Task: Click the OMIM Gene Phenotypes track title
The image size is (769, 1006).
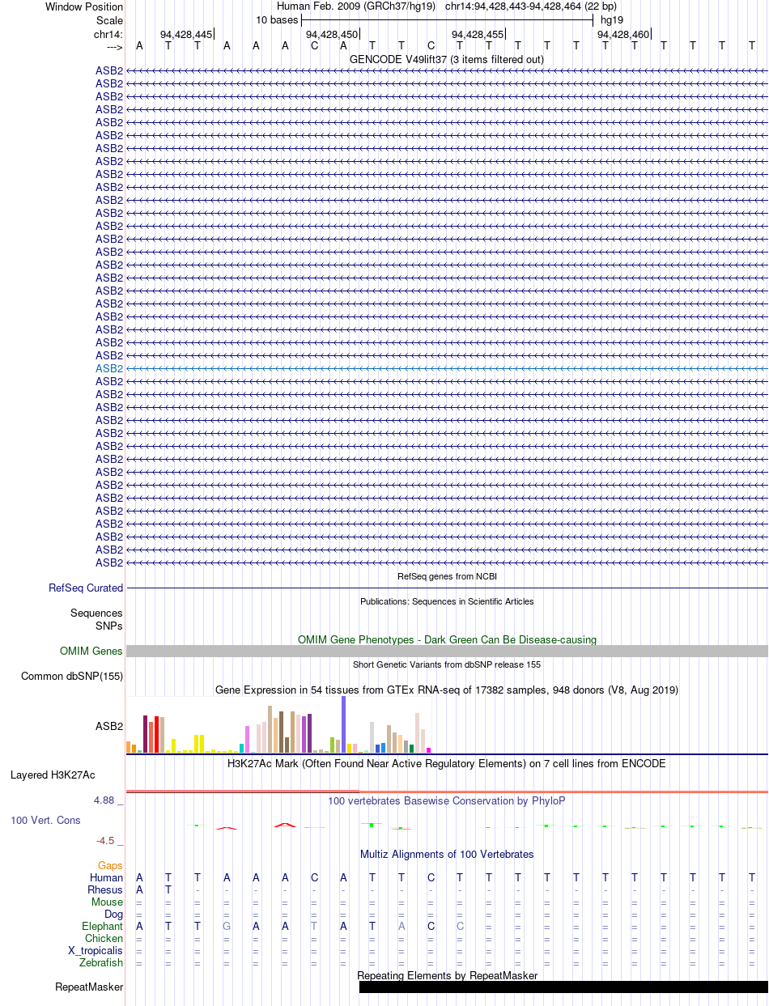Action: pos(447,639)
